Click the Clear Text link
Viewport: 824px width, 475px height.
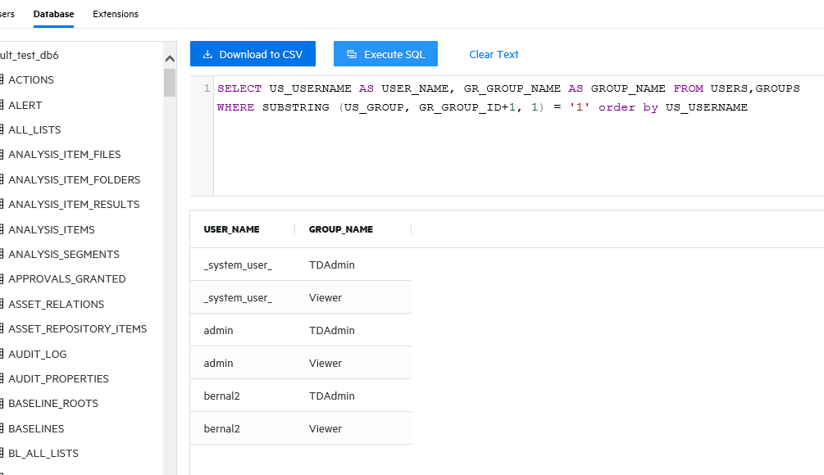click(x=494, y=55)
